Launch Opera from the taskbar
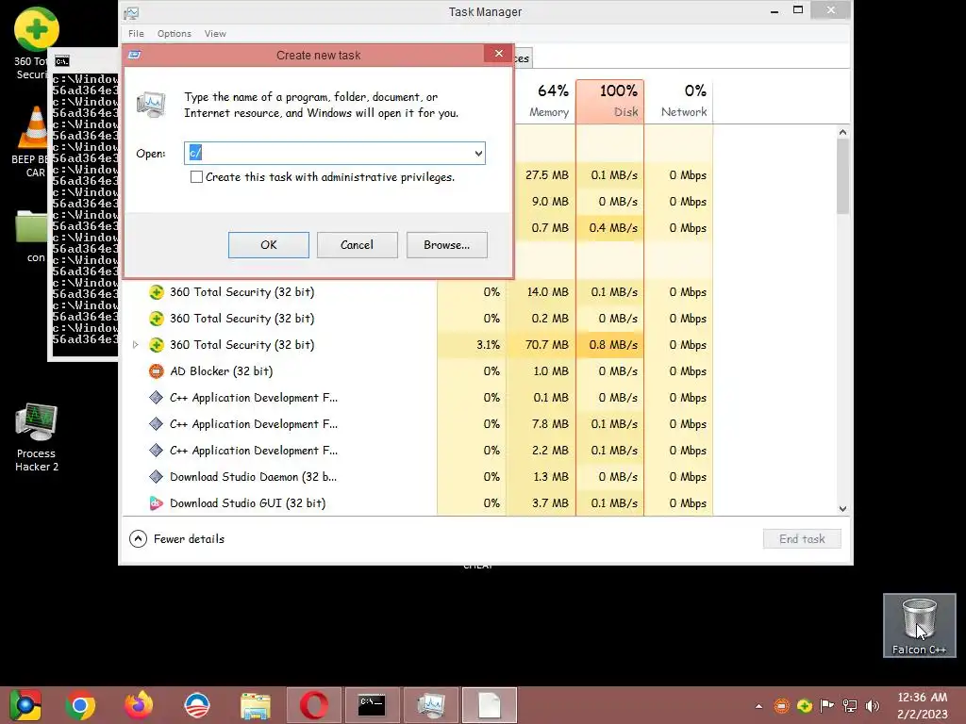Image resolution: width=966 pixels, height=724 pixels. coord(314,705)
